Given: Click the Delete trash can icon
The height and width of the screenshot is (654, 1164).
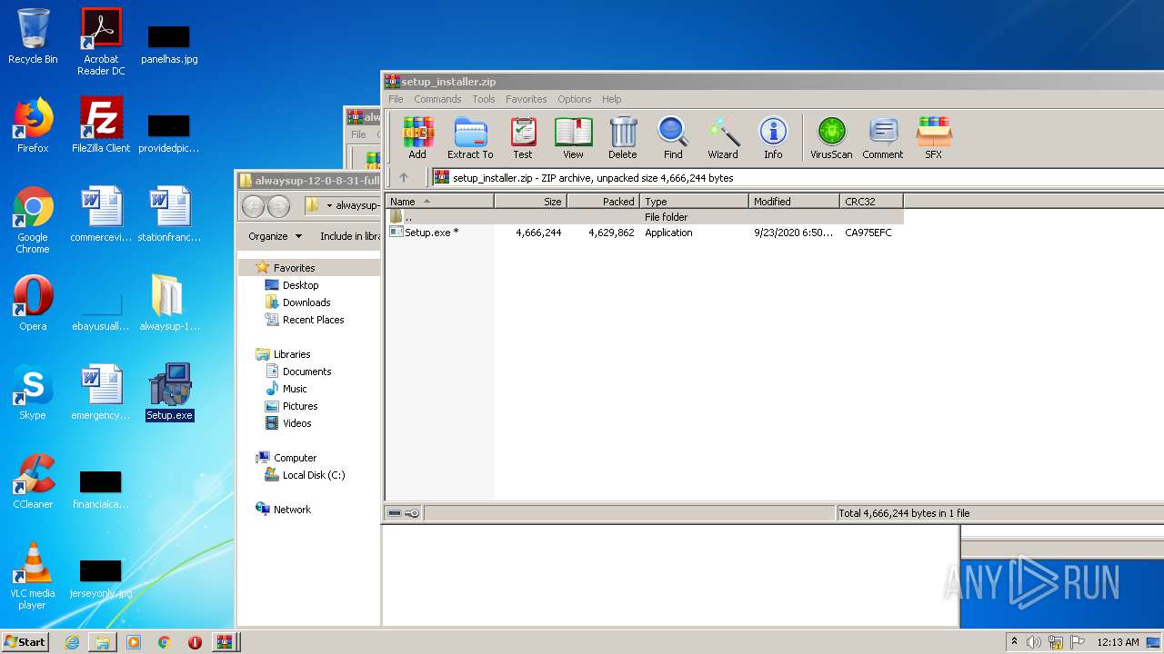Looking at the screenshot, I should point(623,138).
